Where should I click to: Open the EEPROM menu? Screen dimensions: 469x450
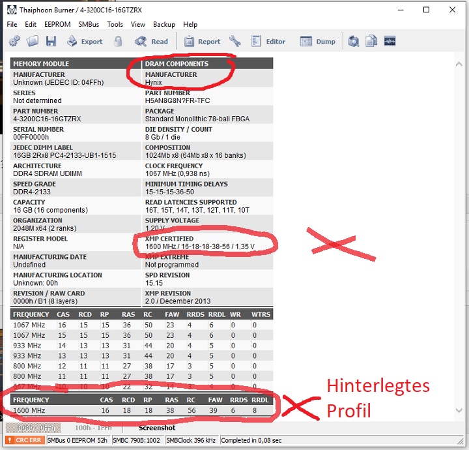coord(57,24)
